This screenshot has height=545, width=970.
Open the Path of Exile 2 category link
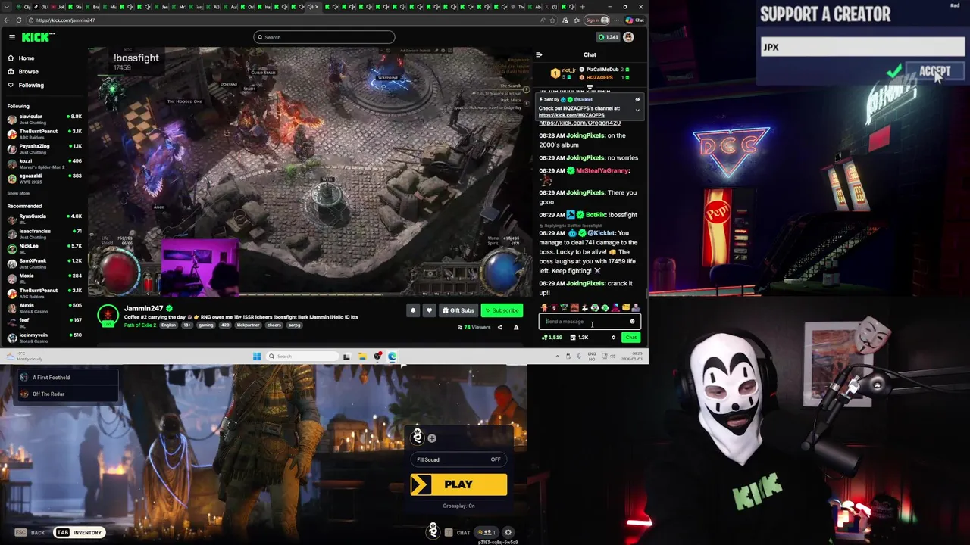point(140,325)
